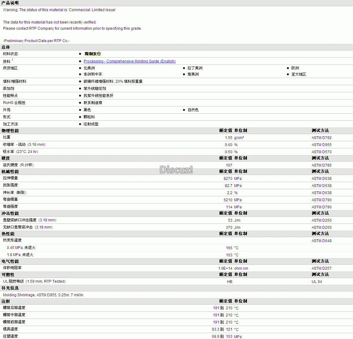Click the ASTM D648 test method
This screenshot has height=339, width=353.
tap(321, 241)
